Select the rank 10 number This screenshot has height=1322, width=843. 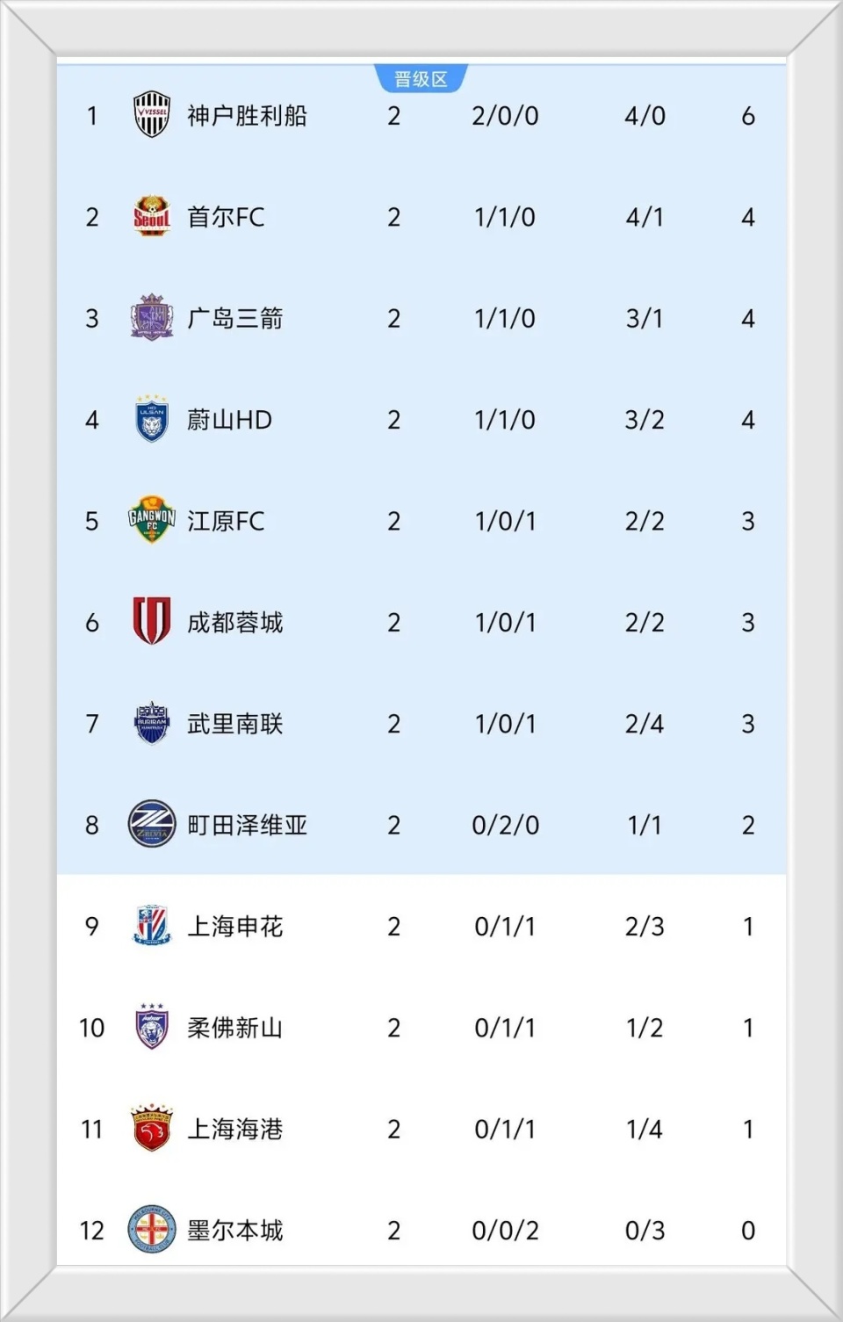(x=91, y=1028)
